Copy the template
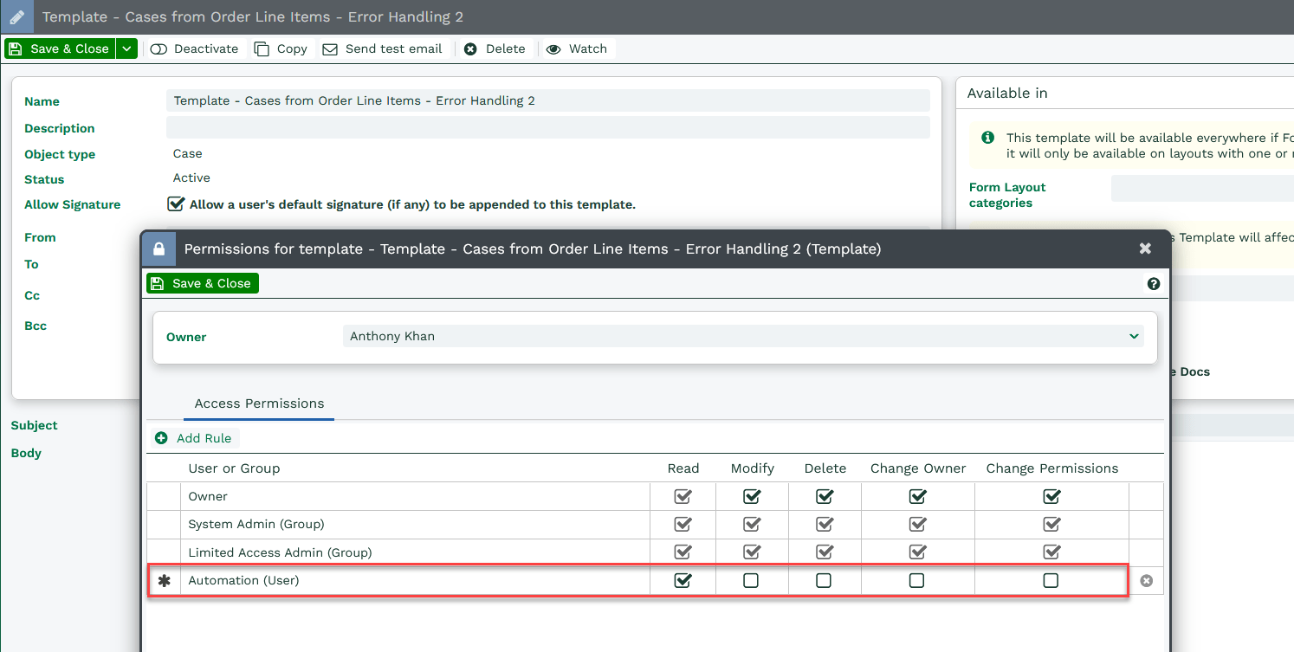 (x=281, y=48)
